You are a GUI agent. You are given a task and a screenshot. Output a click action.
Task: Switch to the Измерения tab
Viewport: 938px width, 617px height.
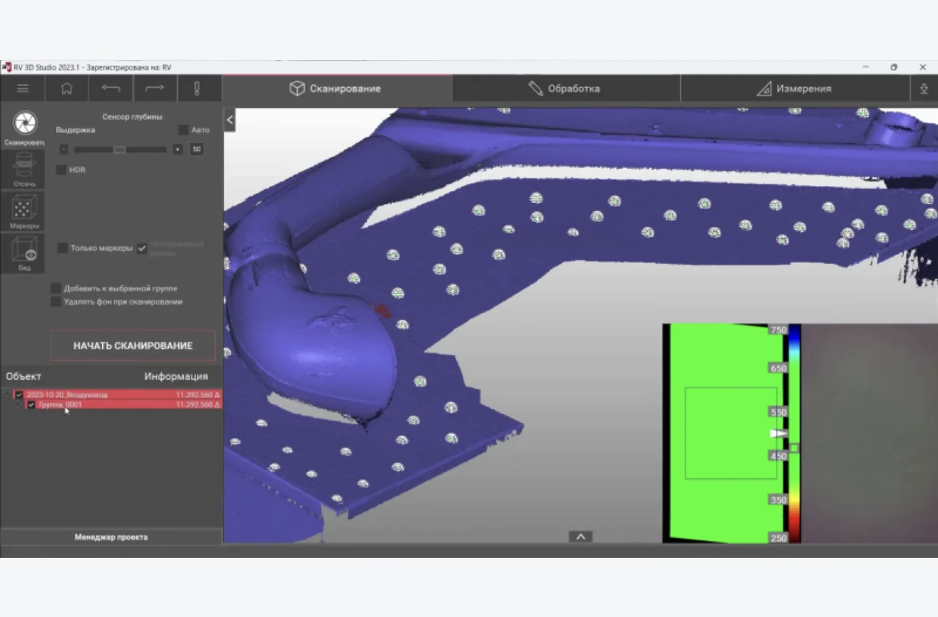[x=795, y=89]
